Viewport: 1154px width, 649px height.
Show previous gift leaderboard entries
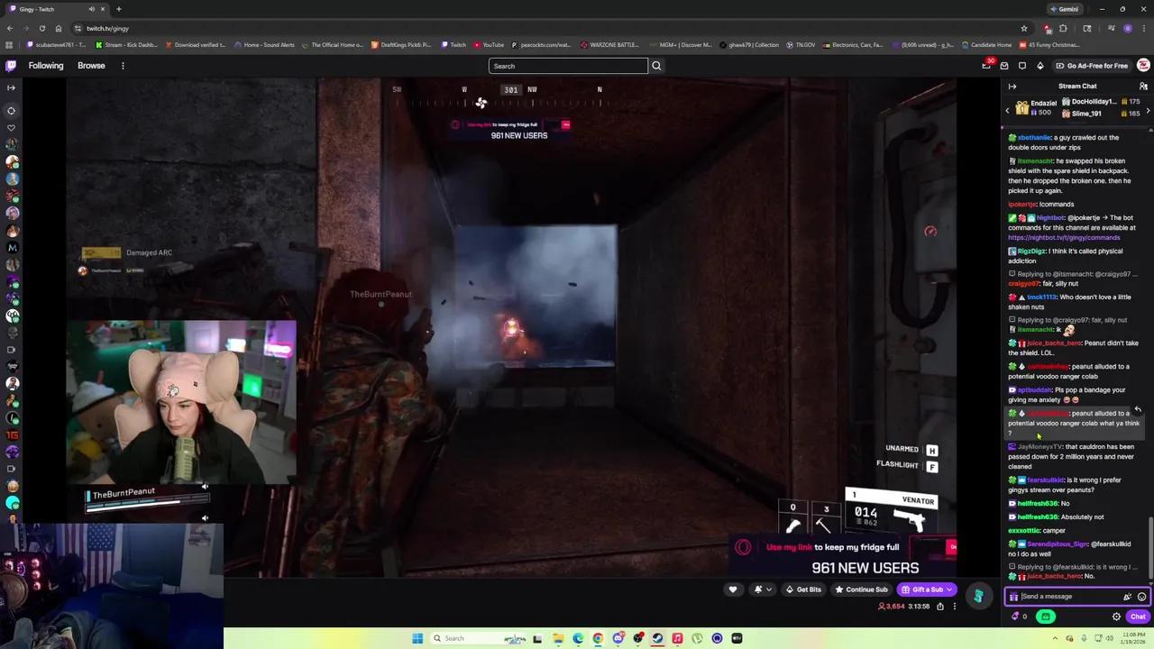(1008, 110)
